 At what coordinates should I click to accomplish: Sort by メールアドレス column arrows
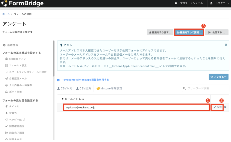pos(63,99)
